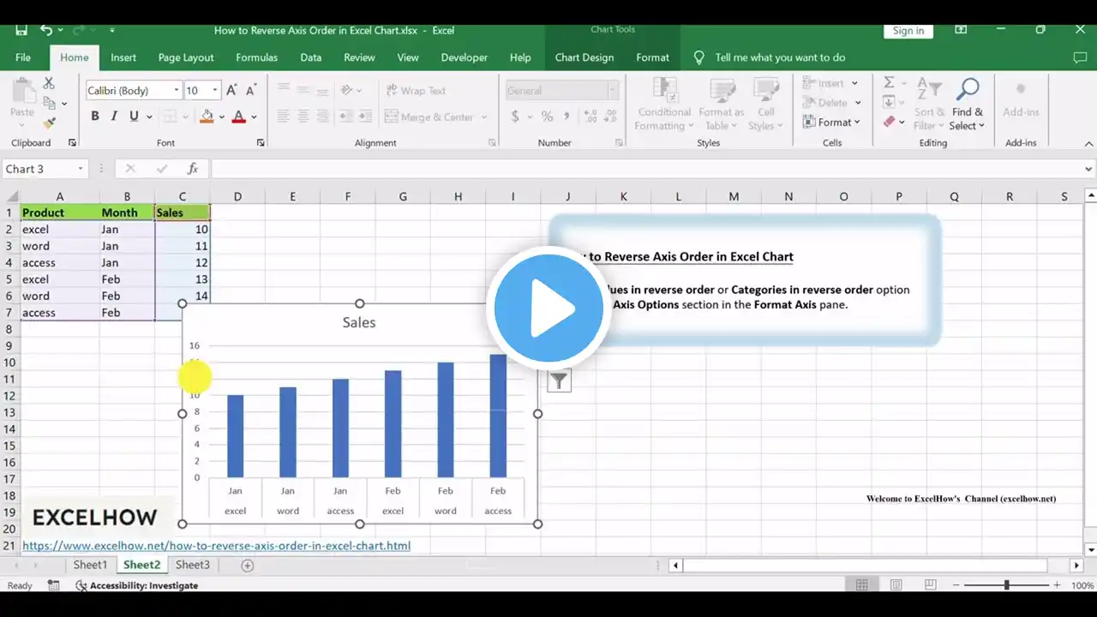Image resolution: width=1097 pixels, height=617 pixels.
Task: Click the Save icon in title bar
Action: (x=21, y=30)
